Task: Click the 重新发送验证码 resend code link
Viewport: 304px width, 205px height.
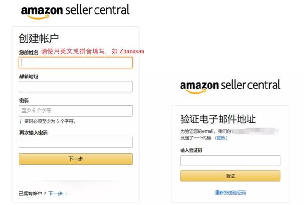Action: pyautogui.click(x=230, y=193)
